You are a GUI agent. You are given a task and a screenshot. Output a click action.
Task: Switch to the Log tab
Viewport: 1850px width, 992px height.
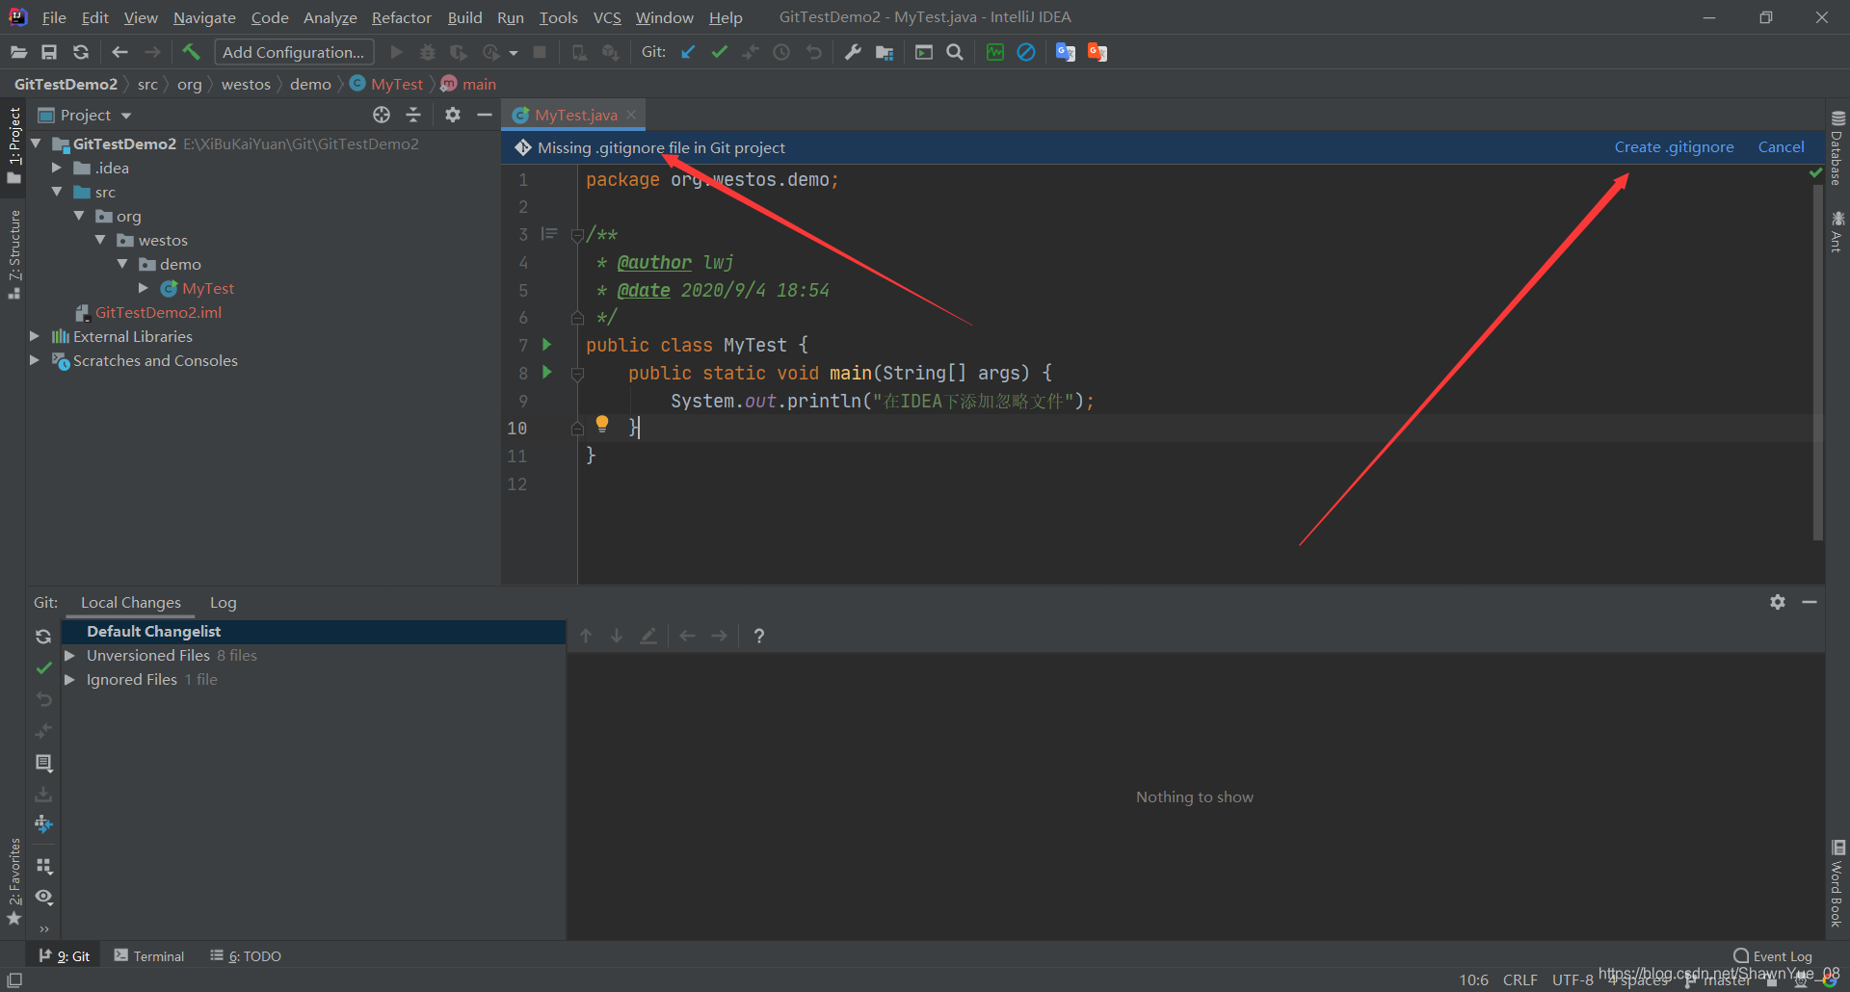click(223, 602)
